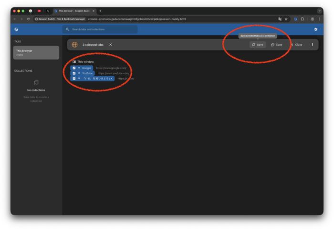Uncheck the YouTube tab checkbox
This screenshot has height=229, width=334.
(74, 73)
